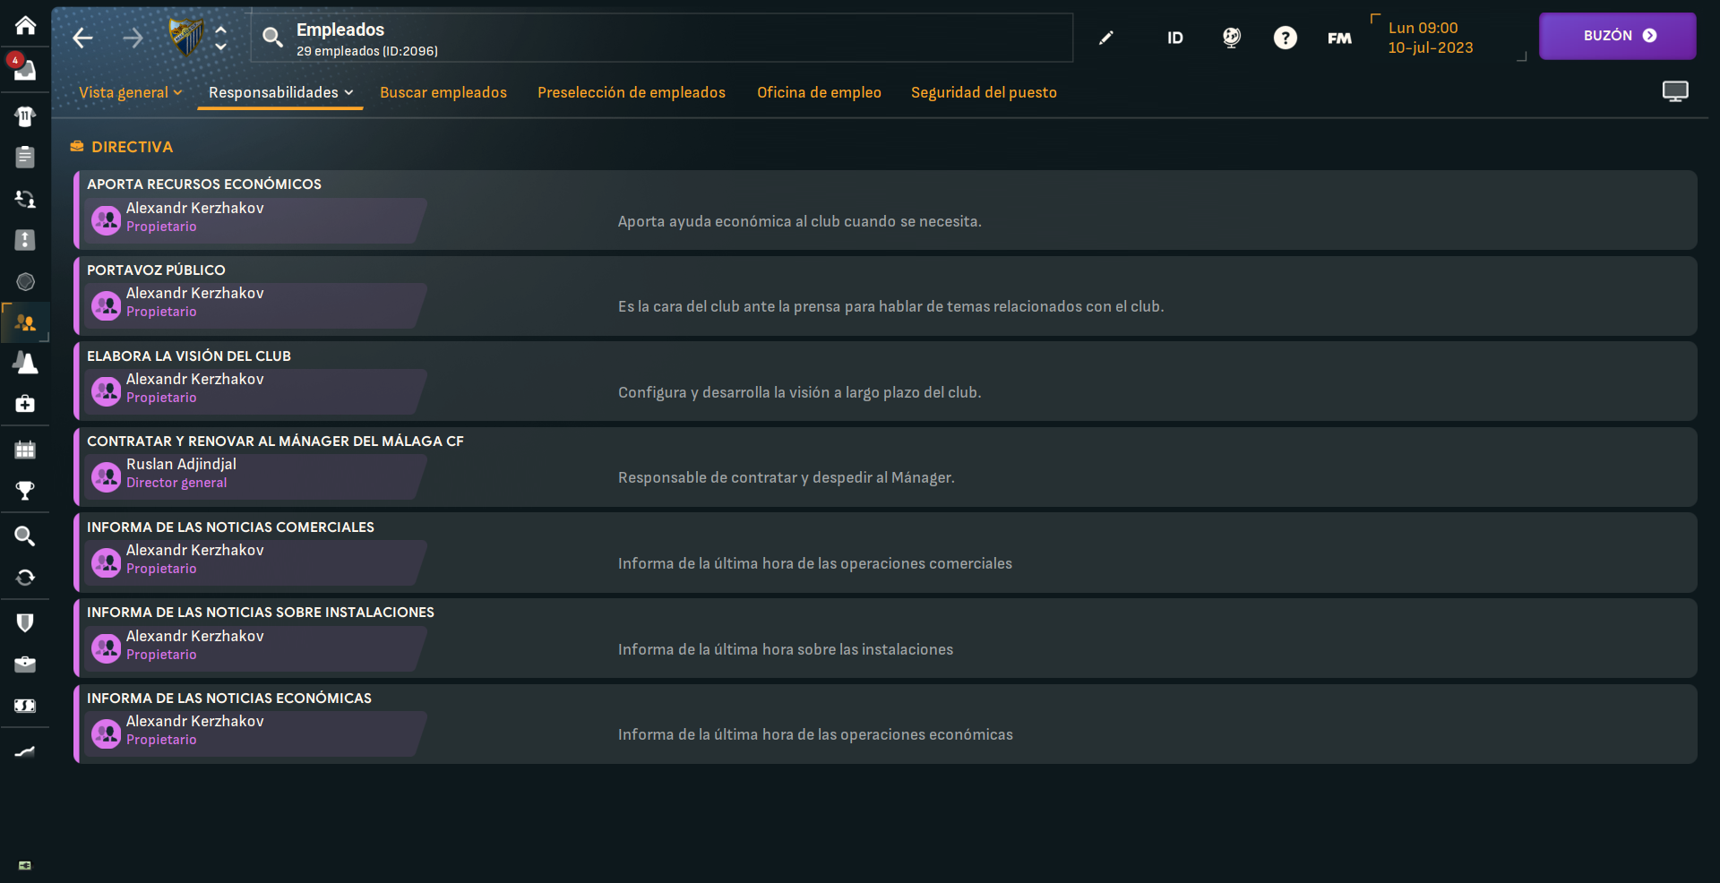Open the Schedule calendar icon
This screenshot has height=883, width=1720.
pyautogui.click(x=25, y=450)
